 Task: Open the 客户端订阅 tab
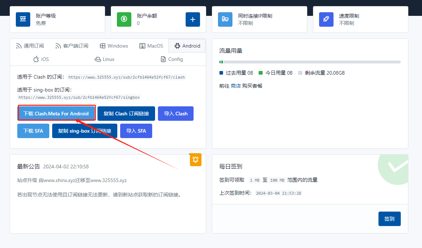tap(72, 46)
